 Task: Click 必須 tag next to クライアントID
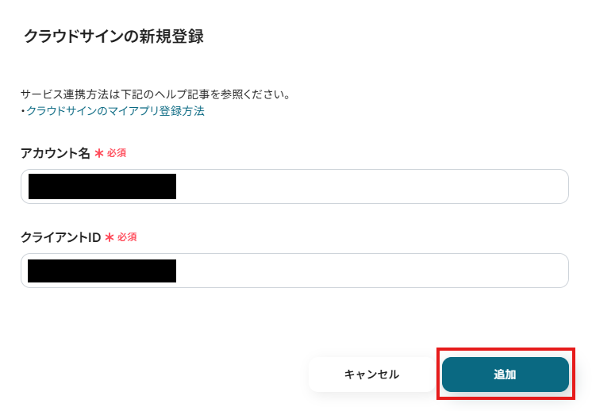click(x=127, y=237)
